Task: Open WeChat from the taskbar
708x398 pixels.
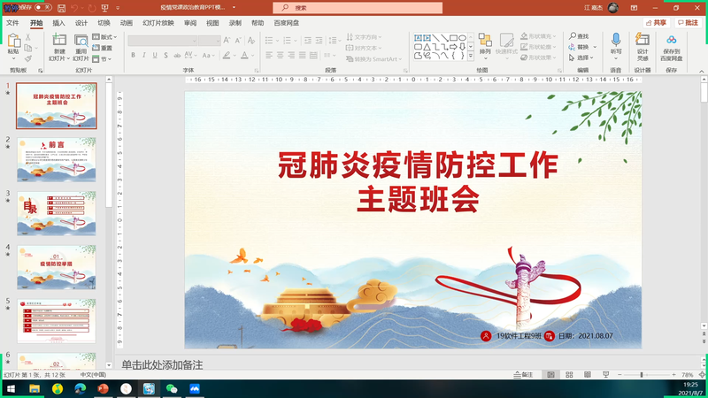Action: 172,388
